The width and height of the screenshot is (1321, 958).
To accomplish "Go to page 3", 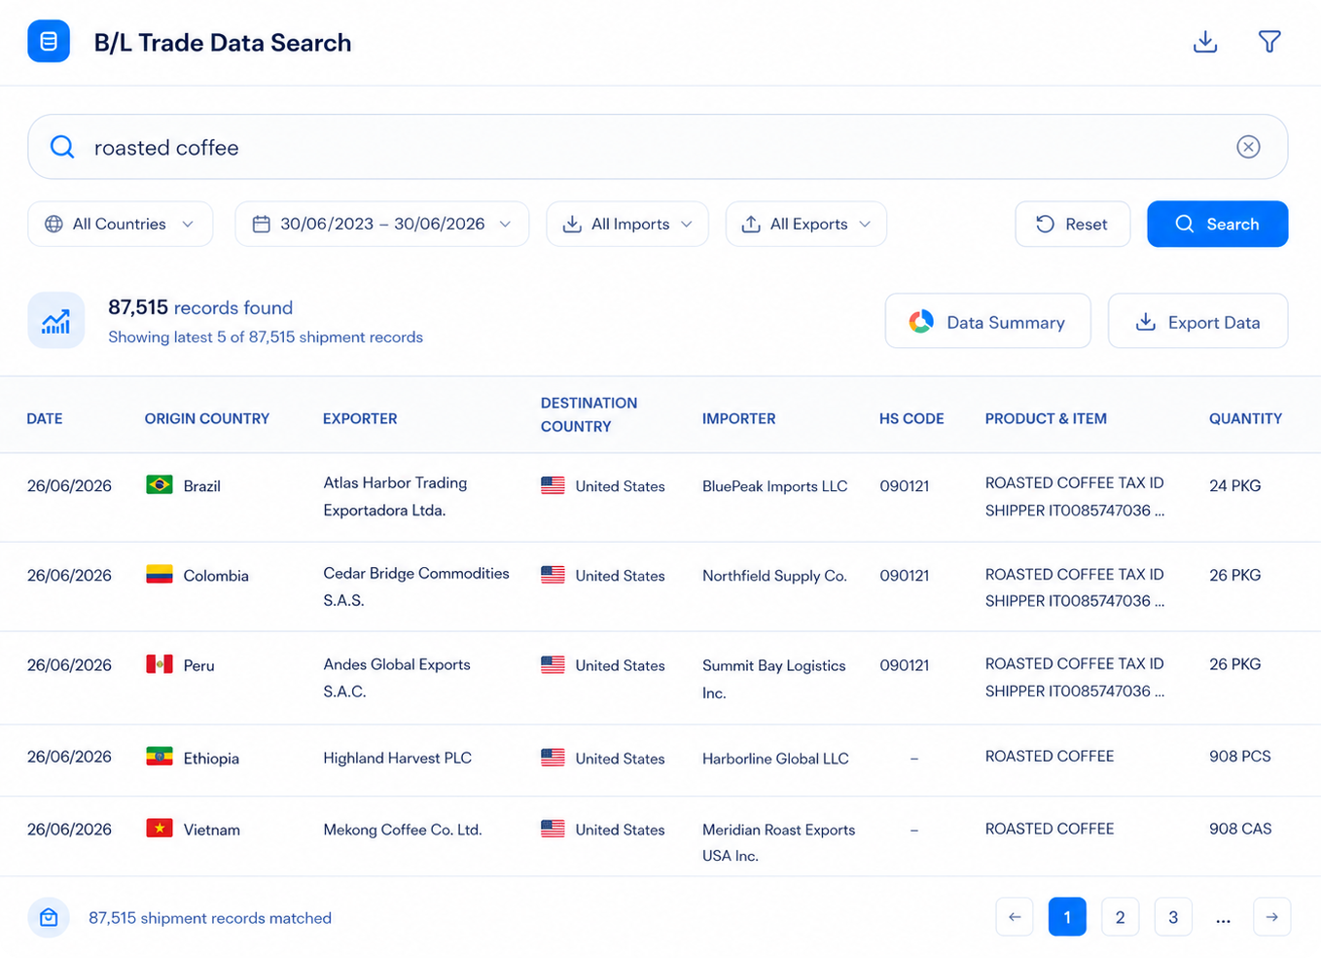I will click(x=1173, y=917).
